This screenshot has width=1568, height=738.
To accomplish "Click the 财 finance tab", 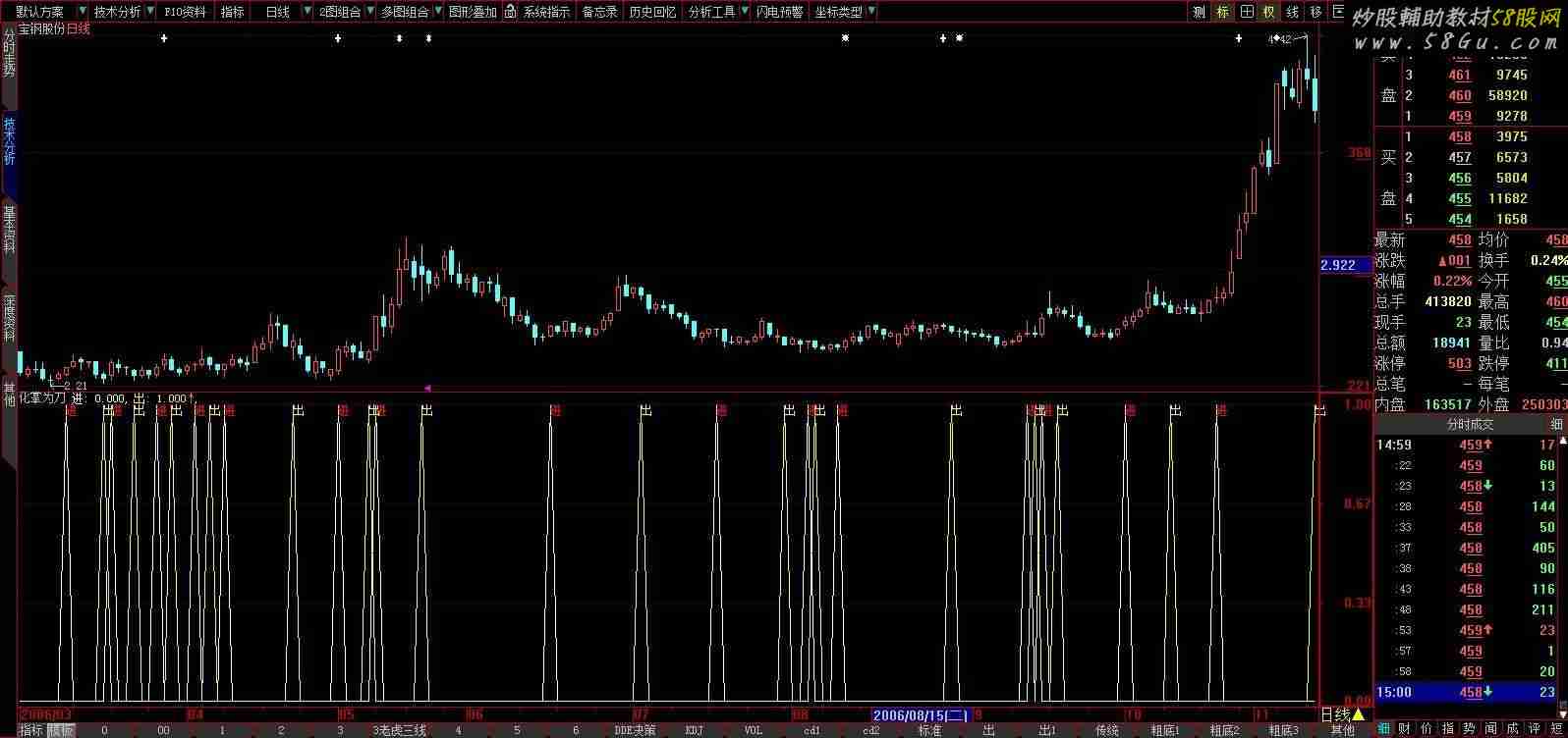I will point(1405,729).
